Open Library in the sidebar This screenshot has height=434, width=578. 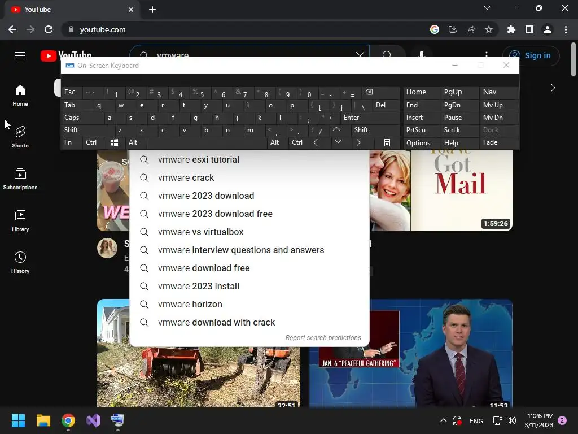point(20,220)
